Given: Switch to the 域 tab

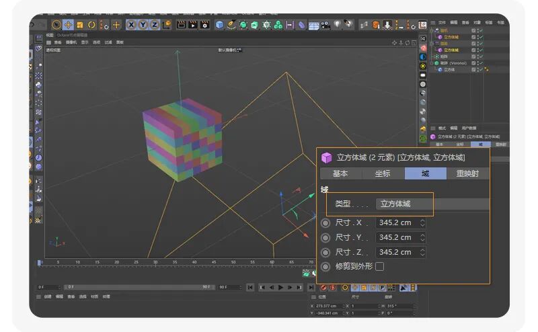Looking at the screenshot, I should pos(426,173).
